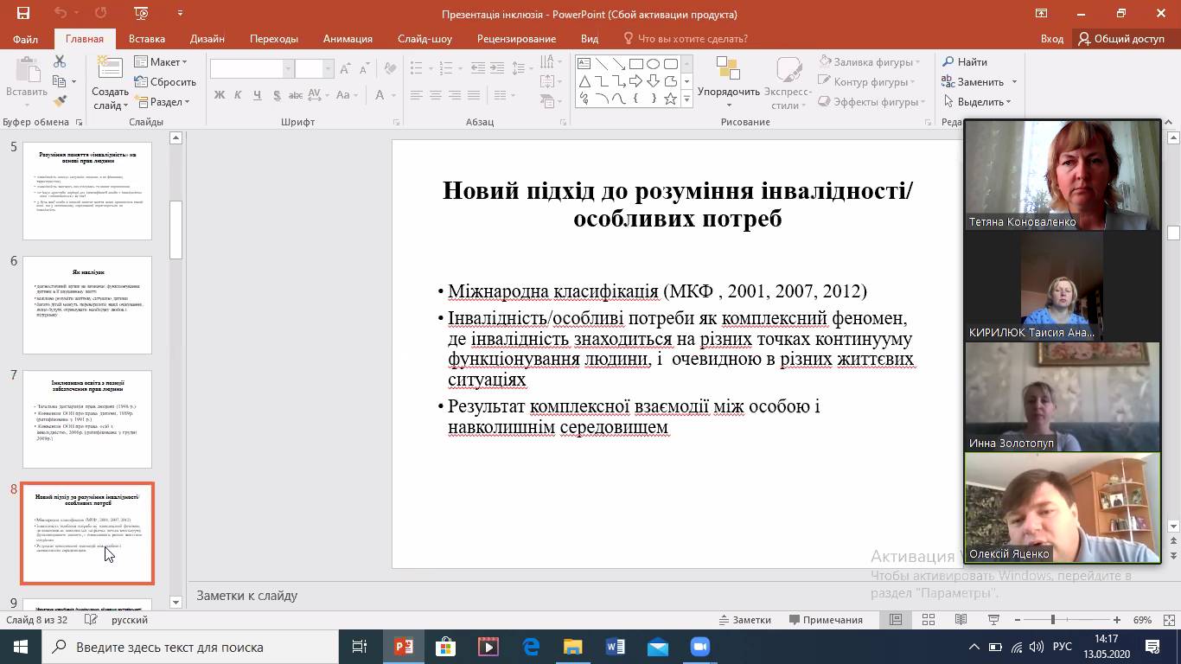Open Reading view from status bar
1181x664 pixels.
click(961, 620)
